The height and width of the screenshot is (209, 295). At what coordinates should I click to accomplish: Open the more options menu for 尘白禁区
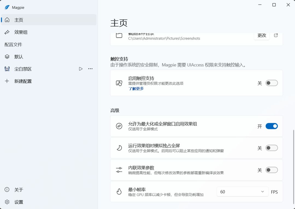[x=90, y=69]
